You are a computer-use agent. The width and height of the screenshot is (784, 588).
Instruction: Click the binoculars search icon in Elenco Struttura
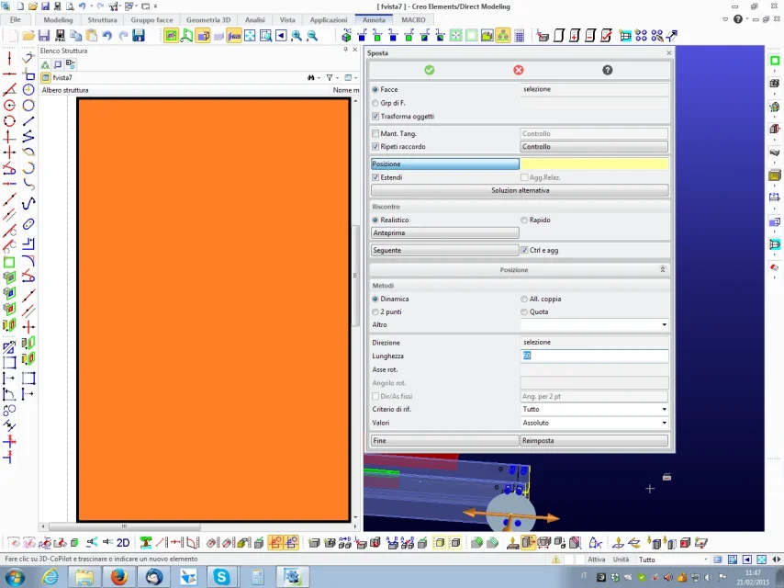pyautogui.click(x=311, y=77)
